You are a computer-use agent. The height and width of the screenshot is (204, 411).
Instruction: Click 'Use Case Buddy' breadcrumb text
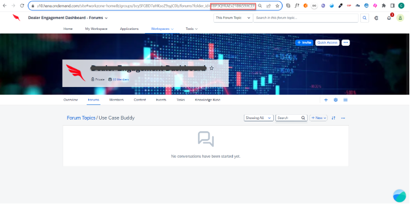tap(116, 118)
